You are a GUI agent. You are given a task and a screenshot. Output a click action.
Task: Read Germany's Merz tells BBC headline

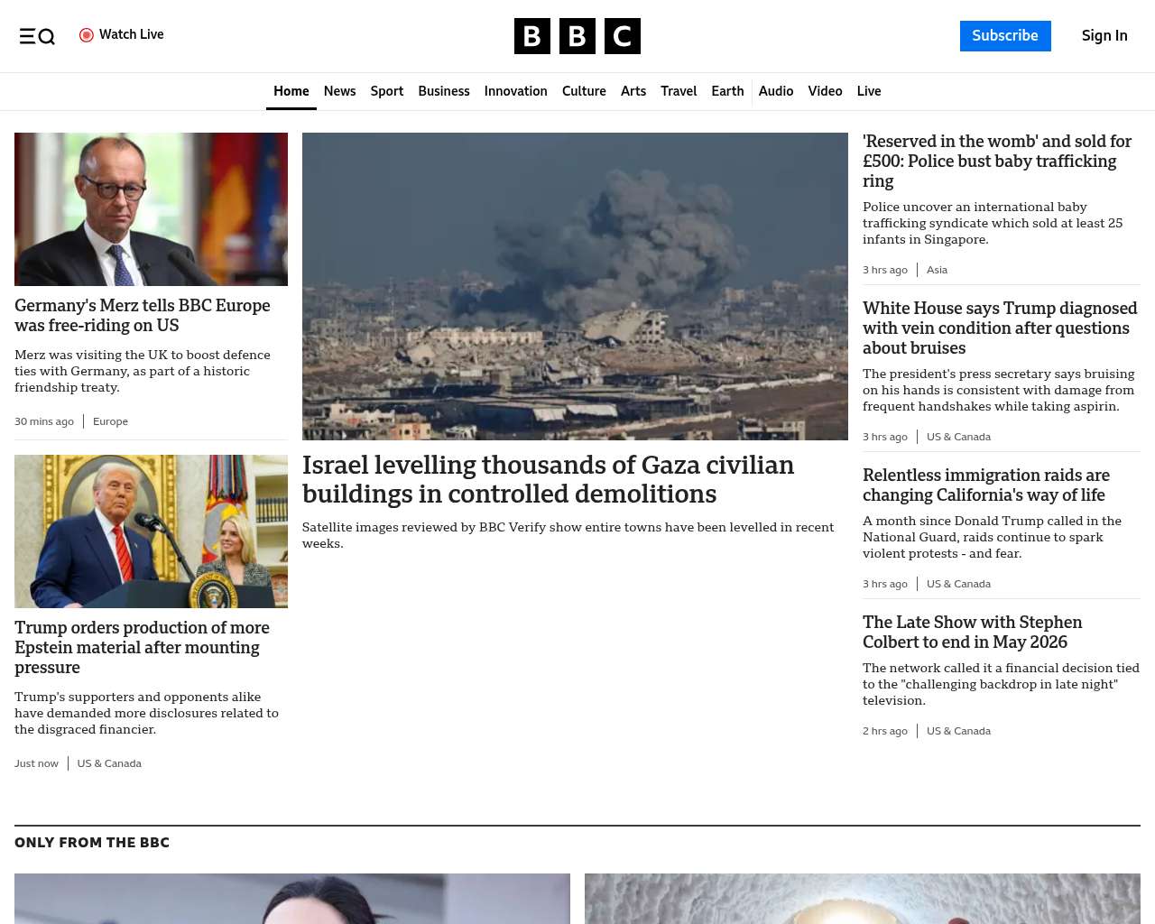click(x=143, y=315)
